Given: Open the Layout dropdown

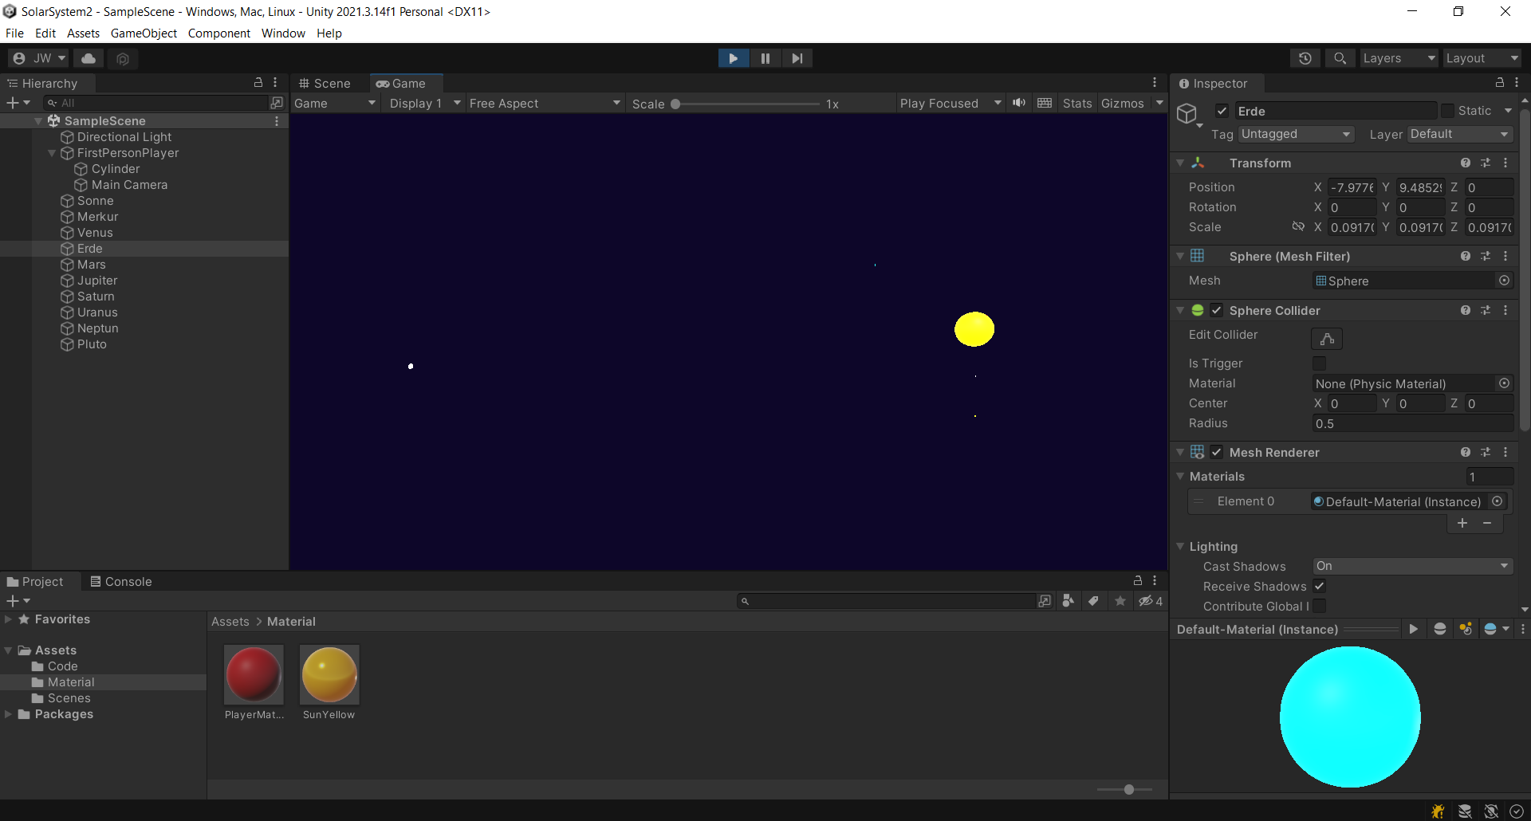Looking at the screenshot, I should click(x=1481, y=57).
